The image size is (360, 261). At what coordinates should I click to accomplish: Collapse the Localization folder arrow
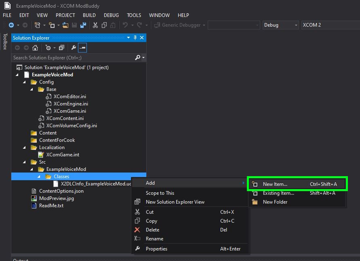click(24, 147)
